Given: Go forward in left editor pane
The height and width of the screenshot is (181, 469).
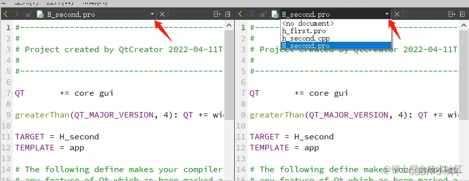Looking at the screenshot, I should (x=16, y=14).
